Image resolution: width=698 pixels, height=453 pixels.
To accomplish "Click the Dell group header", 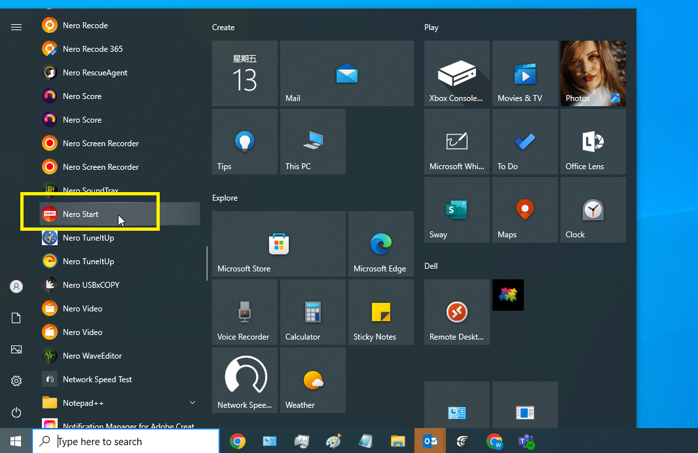I will click(x=431, y=266).
